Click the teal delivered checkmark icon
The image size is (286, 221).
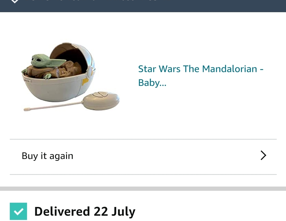pos(19,211)
